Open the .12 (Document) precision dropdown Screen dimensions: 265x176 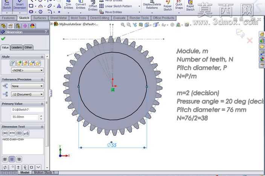(27, 94)
